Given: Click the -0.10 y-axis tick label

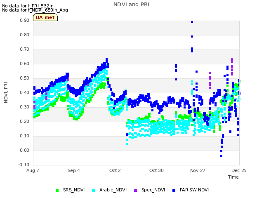Looking at the screenshot, I should tap(24, 165).
